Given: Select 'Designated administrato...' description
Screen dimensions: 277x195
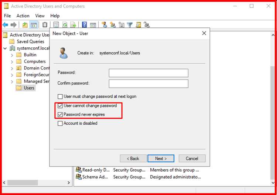Looking at the screenshot, I should (175, 177).
